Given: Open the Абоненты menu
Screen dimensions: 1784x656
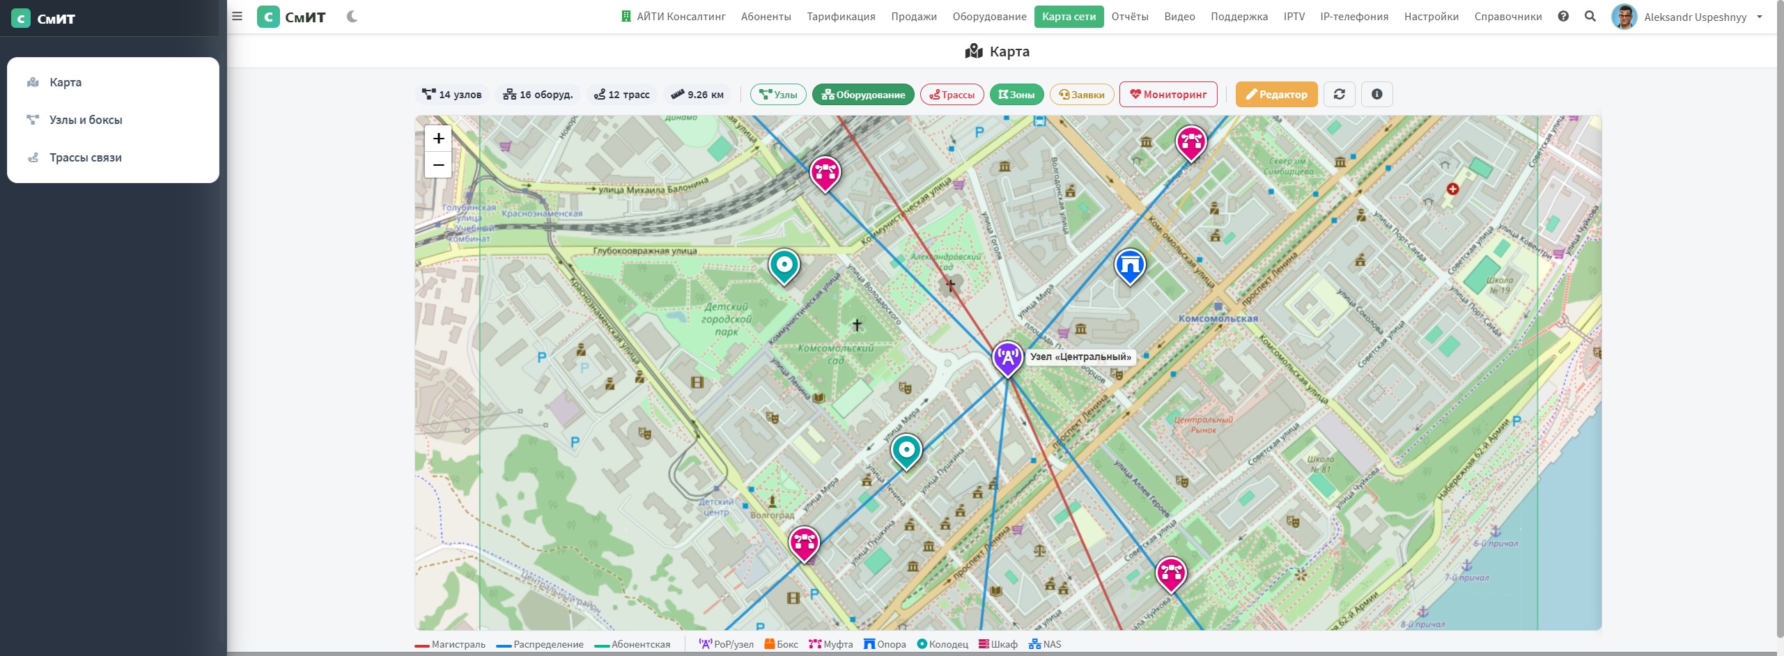Looking at the screenshot, I should 766,17.
